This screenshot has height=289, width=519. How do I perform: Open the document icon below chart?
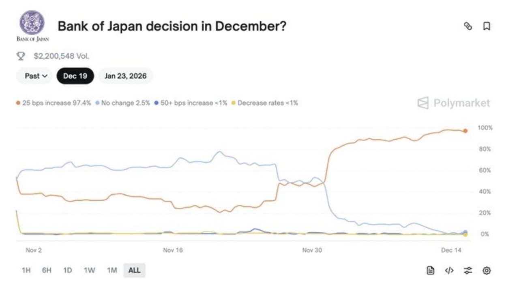(x=431, y=270)
